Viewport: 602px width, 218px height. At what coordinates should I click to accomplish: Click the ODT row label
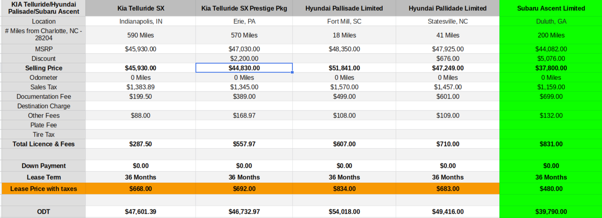pos(44,212)
